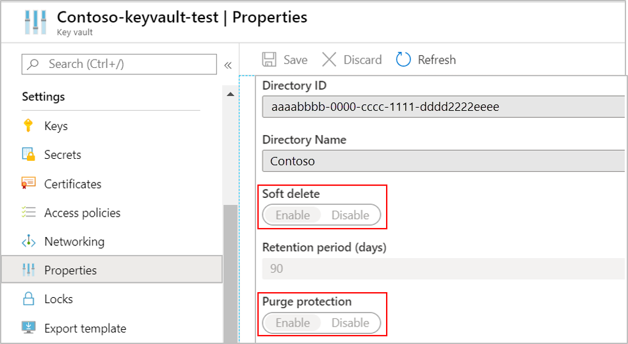The width and height of the screenshot is (628, 344).
Task: Focus the Search (Ctrl+/) box
Action: click(119, 64)
